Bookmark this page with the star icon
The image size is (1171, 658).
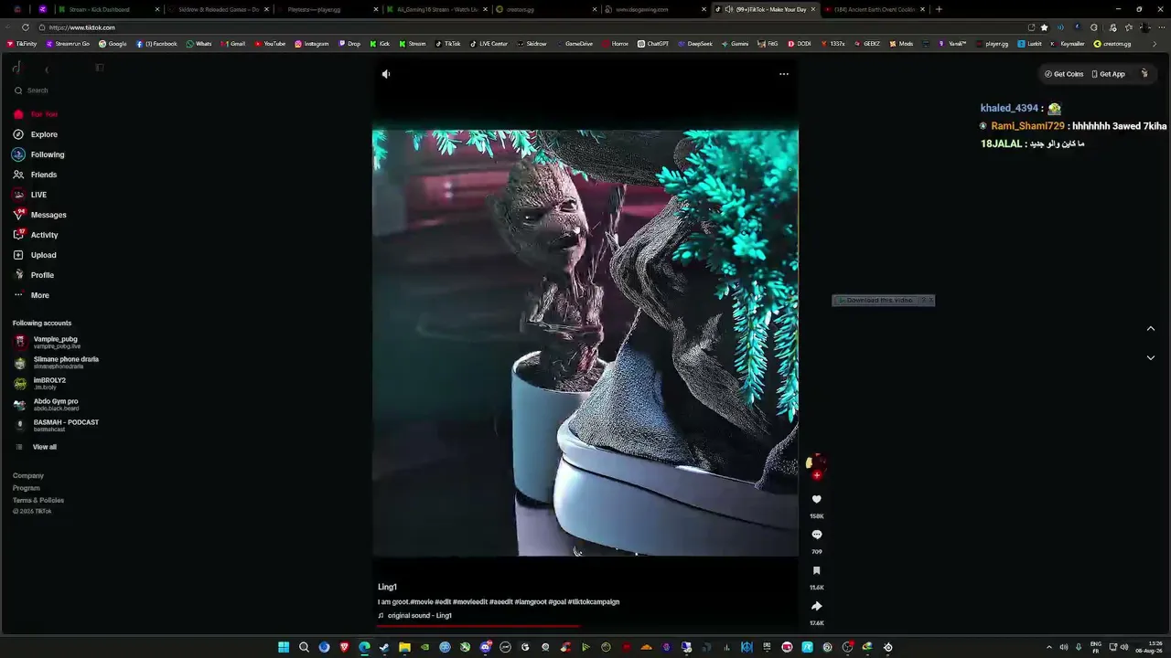coord(1044,27)
